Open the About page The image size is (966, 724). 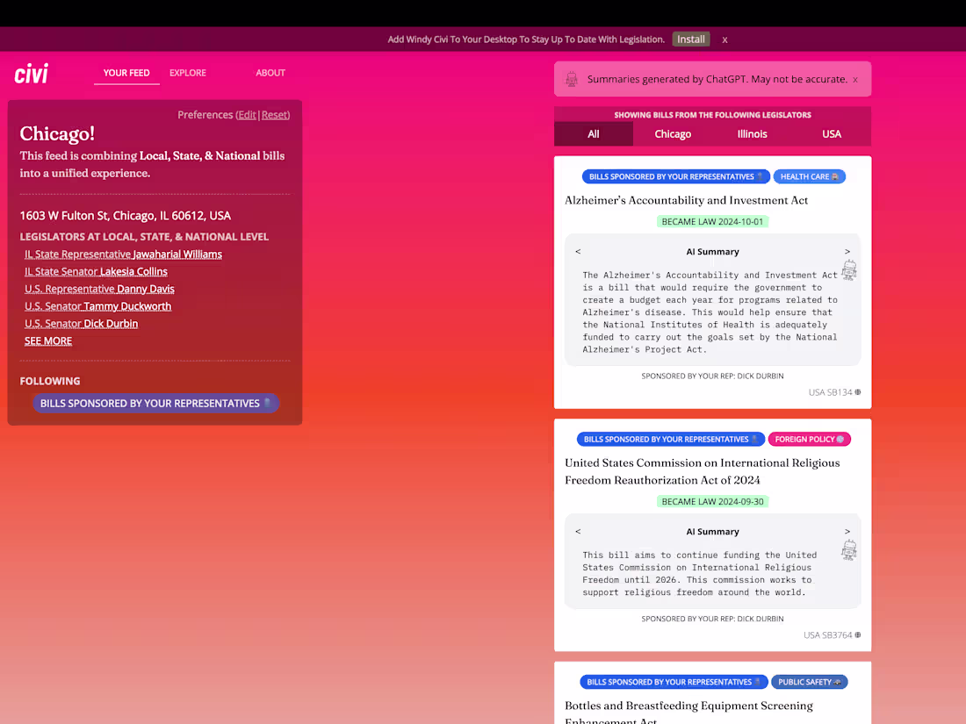tap(270, 73)
